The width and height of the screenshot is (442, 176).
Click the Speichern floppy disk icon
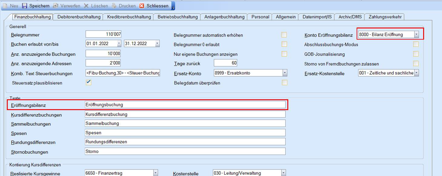(x=25, y=6)
